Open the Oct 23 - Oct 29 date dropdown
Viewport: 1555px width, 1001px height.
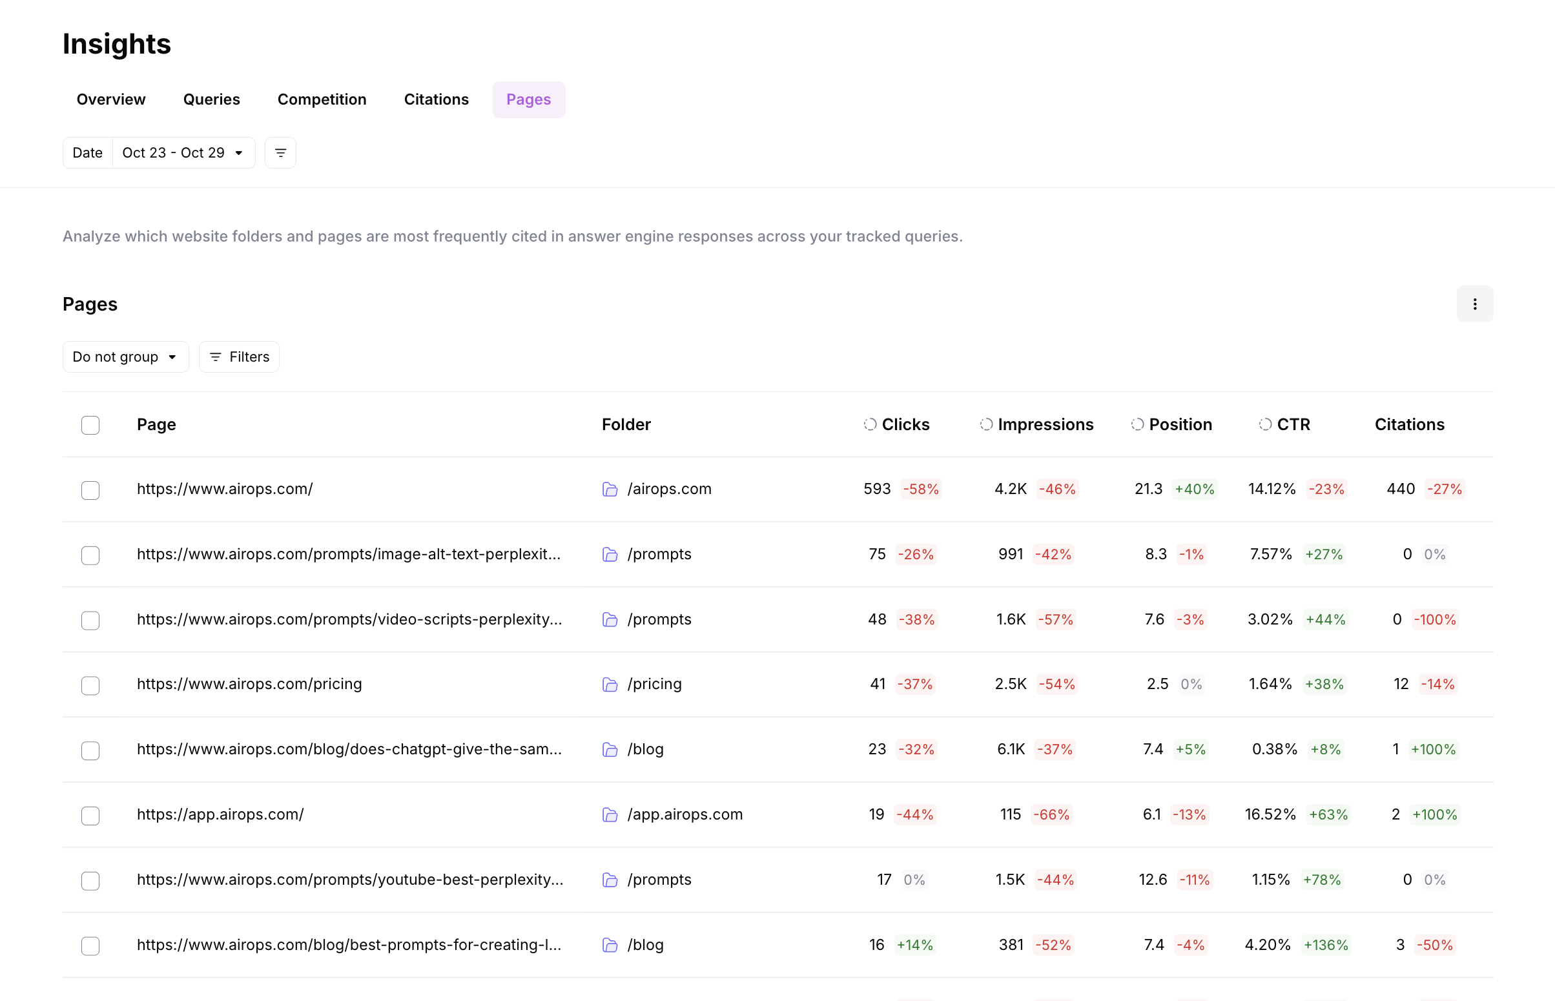click(x=183, y=153)
